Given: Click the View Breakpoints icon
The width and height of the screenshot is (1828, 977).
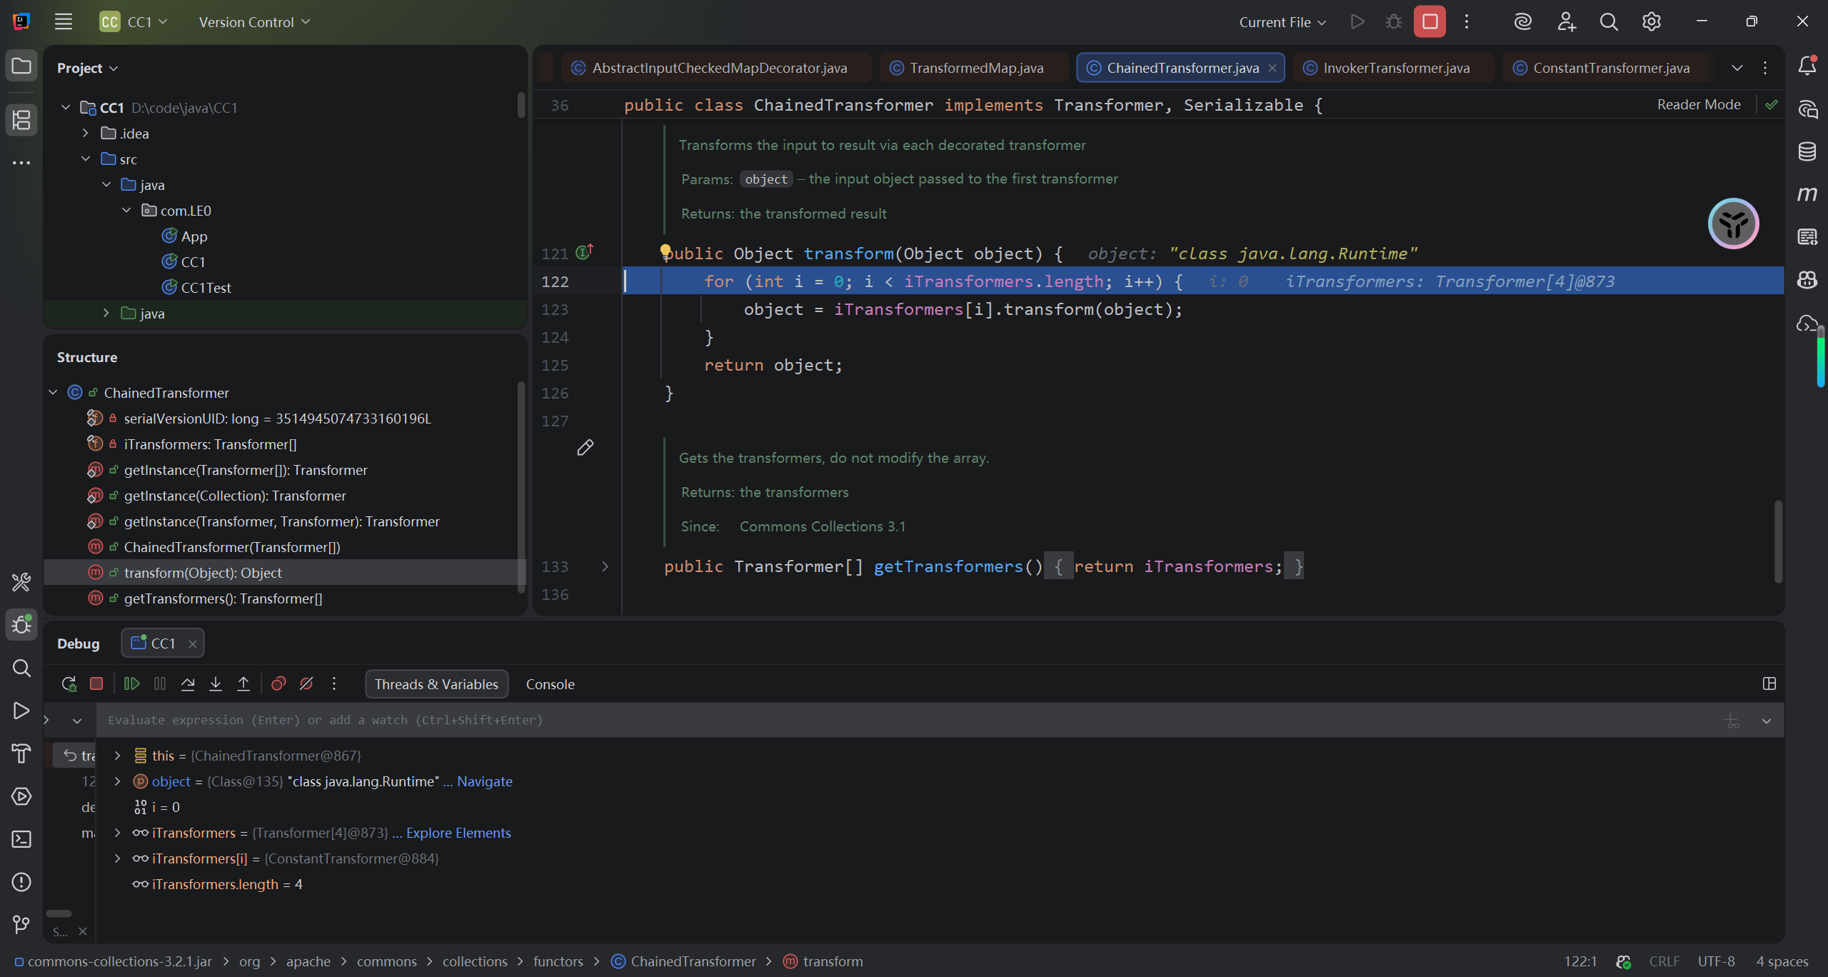Looking at the screenshot, I should tap(278, 684).
